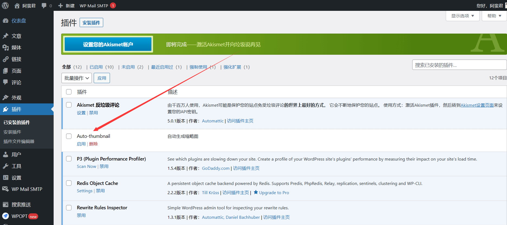Click 您好，阿蛮君 account greeting
Viewport: 507px width, 225px height.
coord(490,6)
